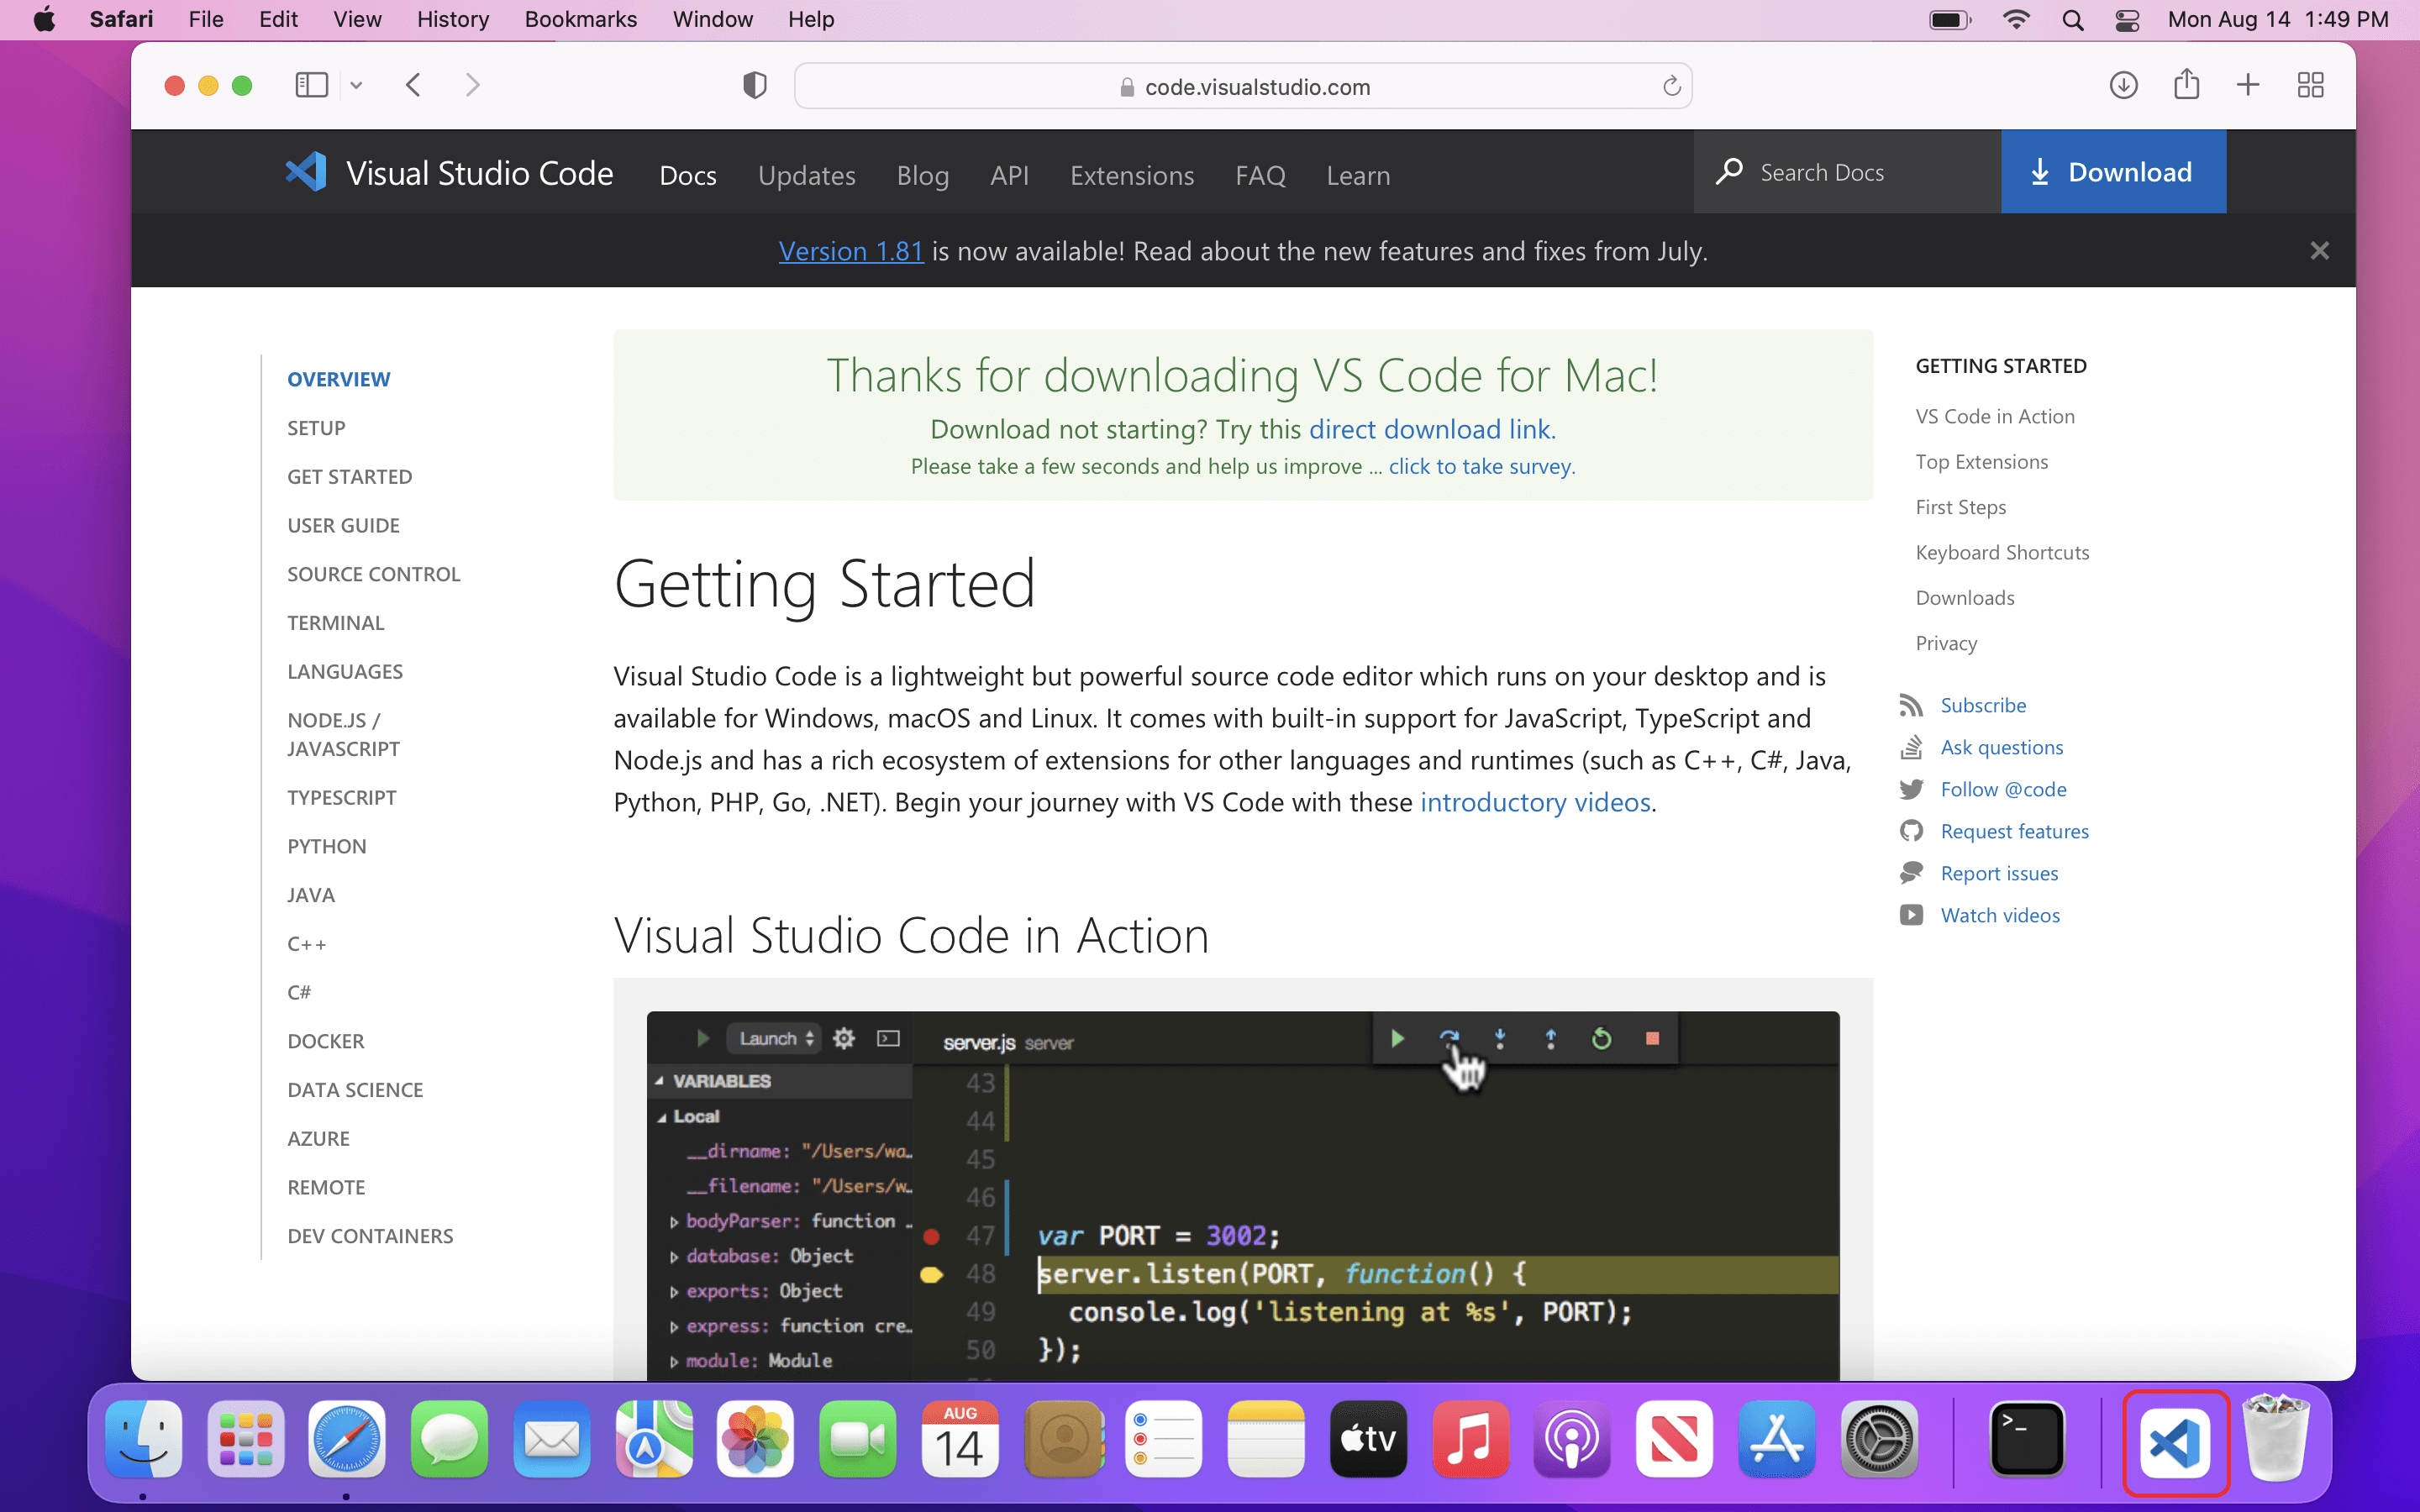Screen dimensions: 2420x1512
Task: Click the Share icon in Safari toolbar
Action: click(2186, 85)
